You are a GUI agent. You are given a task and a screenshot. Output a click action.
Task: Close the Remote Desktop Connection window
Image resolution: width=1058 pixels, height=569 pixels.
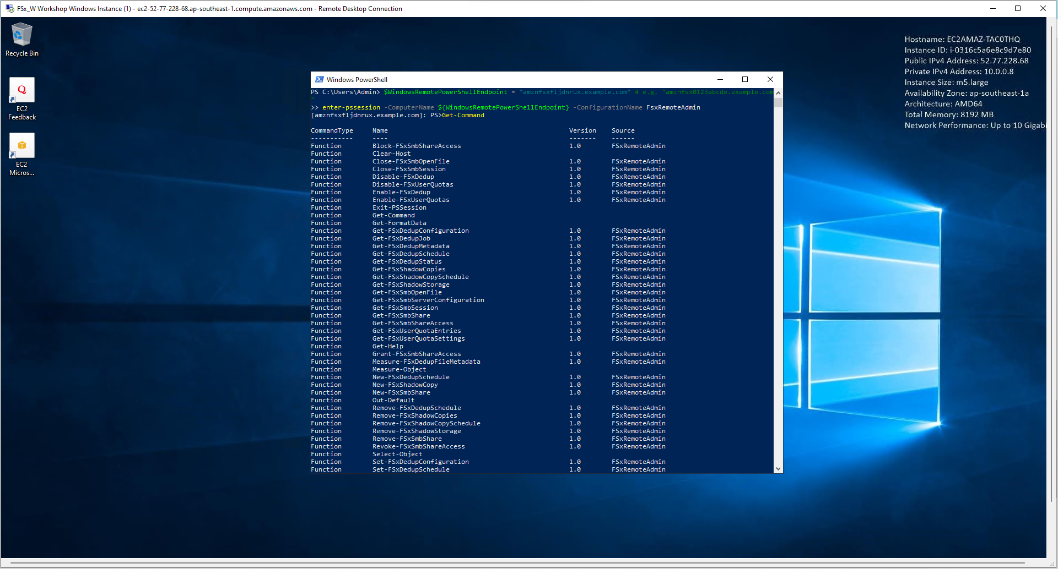1043,8
